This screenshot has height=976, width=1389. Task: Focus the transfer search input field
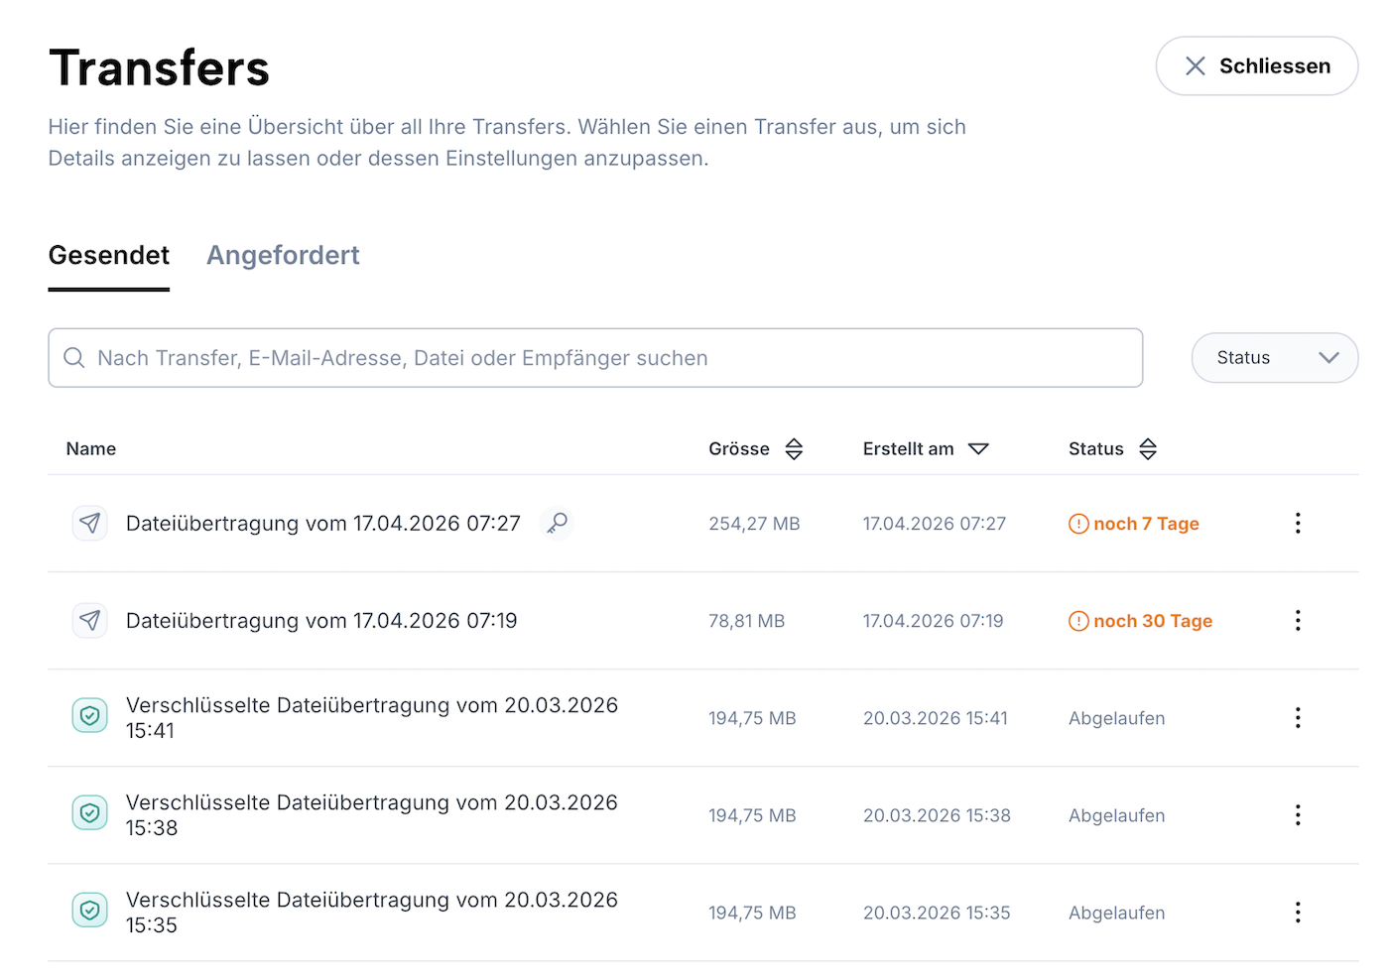click(x=595, y=358)
